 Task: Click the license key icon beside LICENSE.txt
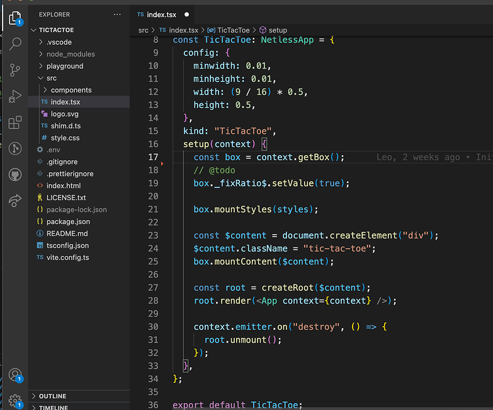point(40,197)
